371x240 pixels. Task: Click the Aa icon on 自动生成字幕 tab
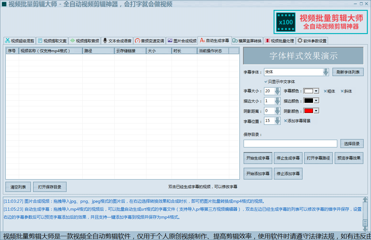[202, 40]
